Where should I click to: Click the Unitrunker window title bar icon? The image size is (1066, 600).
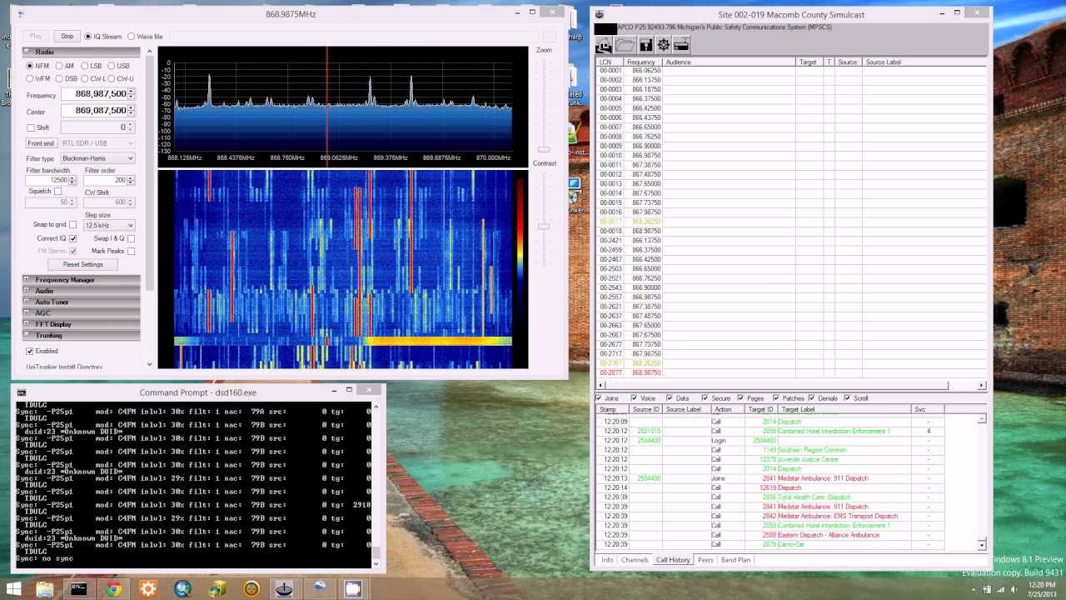click(x=600, y=14)
